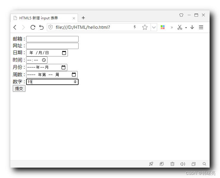Click the 数字 number field containing 19

tap(52, 82)
